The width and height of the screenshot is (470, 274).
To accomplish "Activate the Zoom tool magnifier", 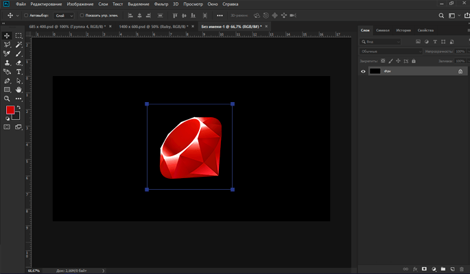I will coord(7,98).
